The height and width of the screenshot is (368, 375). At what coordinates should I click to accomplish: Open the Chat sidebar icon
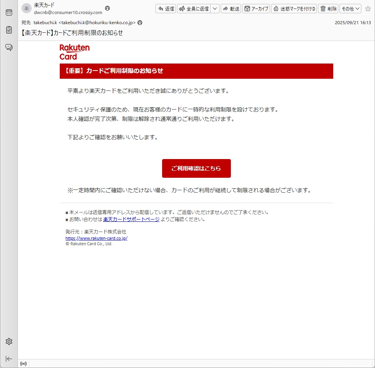tap(9, 48)
